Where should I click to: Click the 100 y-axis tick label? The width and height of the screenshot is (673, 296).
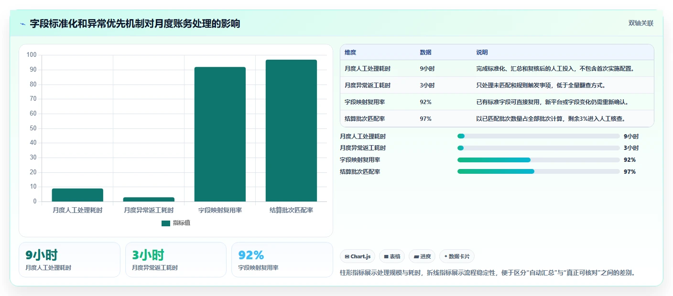(x=32, y=55)
